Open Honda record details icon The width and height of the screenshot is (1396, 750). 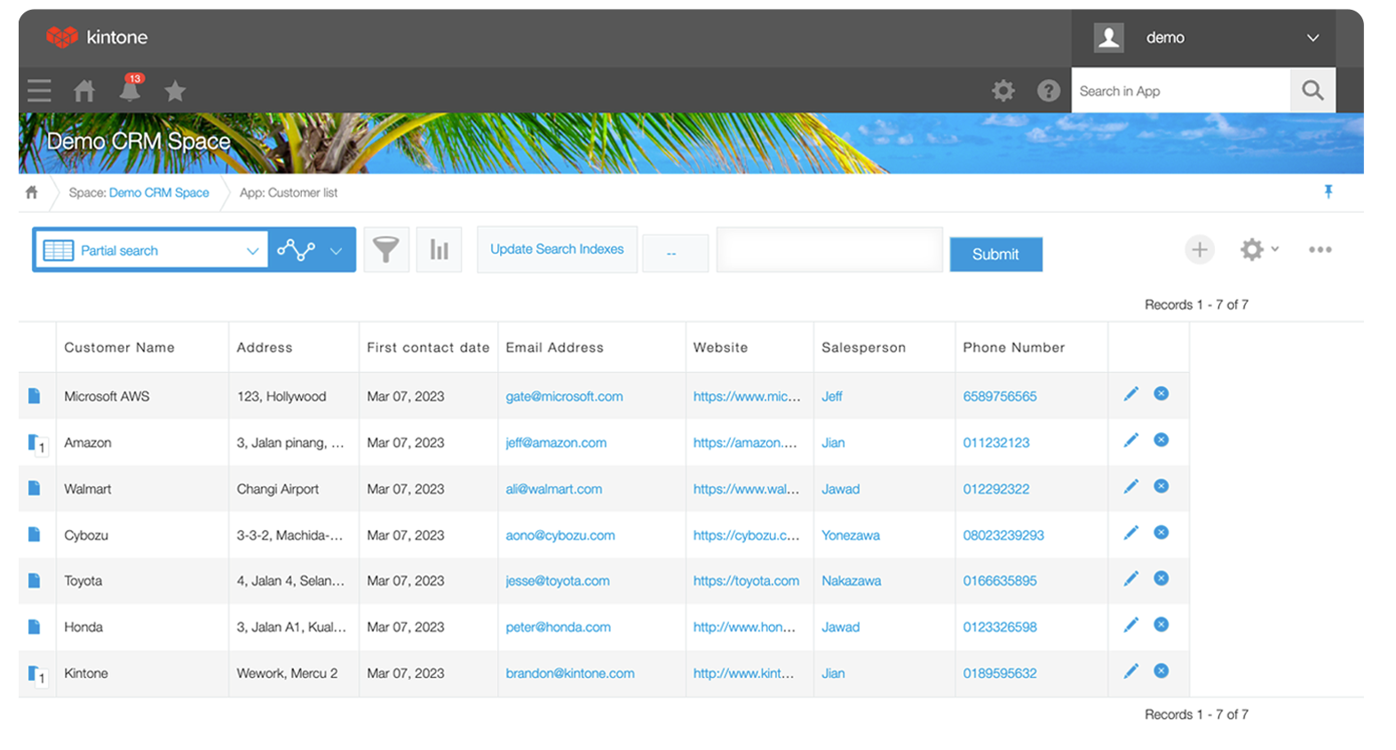pyautogui.click(x=35, y=627)
